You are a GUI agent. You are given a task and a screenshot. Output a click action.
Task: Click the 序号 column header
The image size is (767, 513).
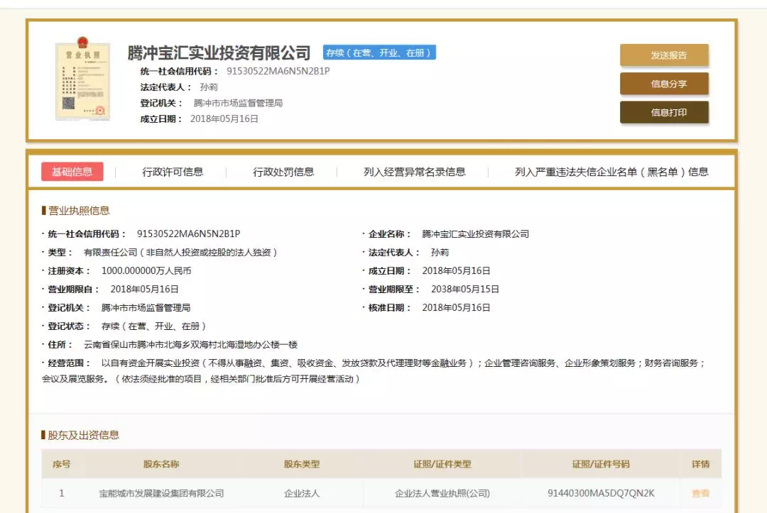coord(62,464)
